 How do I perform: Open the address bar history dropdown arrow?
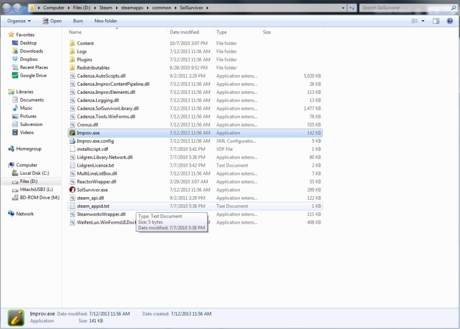tap(343, 8)
